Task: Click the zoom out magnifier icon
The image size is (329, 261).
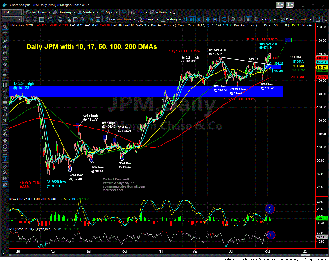Action: coord(240,19)
